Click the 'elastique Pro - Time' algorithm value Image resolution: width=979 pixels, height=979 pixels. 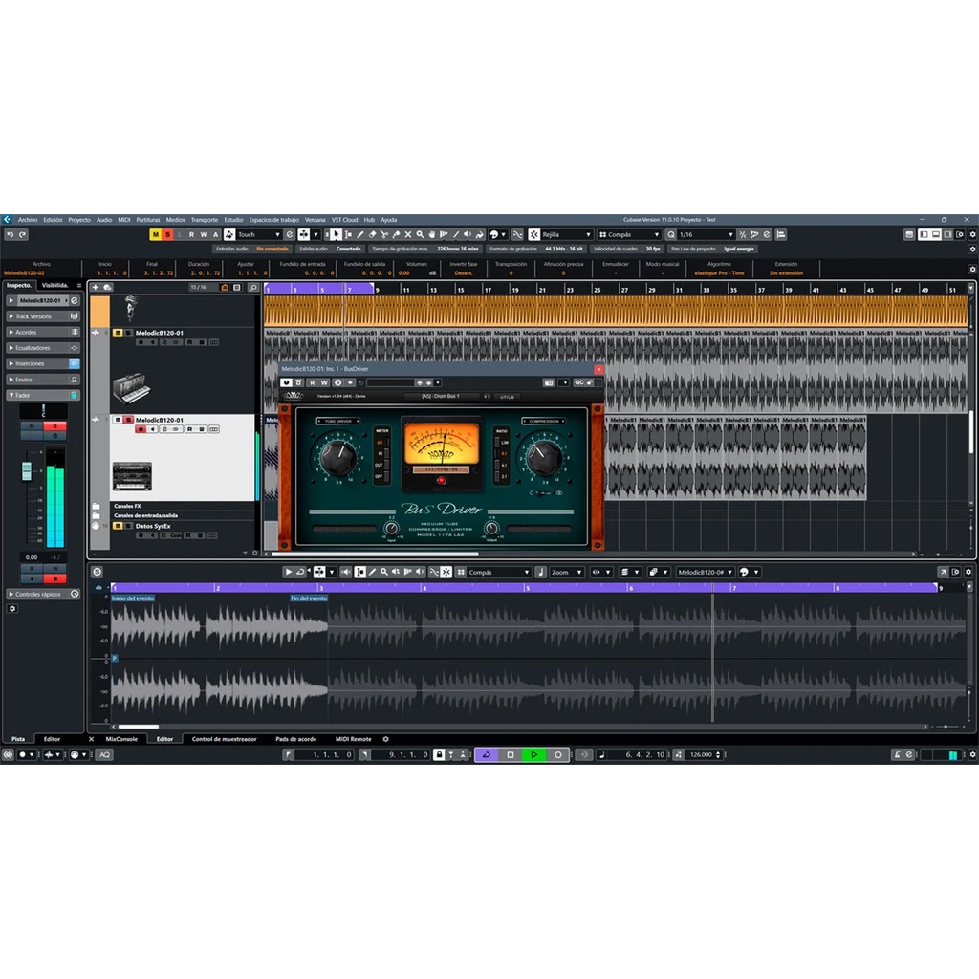(x=719, y=273)
